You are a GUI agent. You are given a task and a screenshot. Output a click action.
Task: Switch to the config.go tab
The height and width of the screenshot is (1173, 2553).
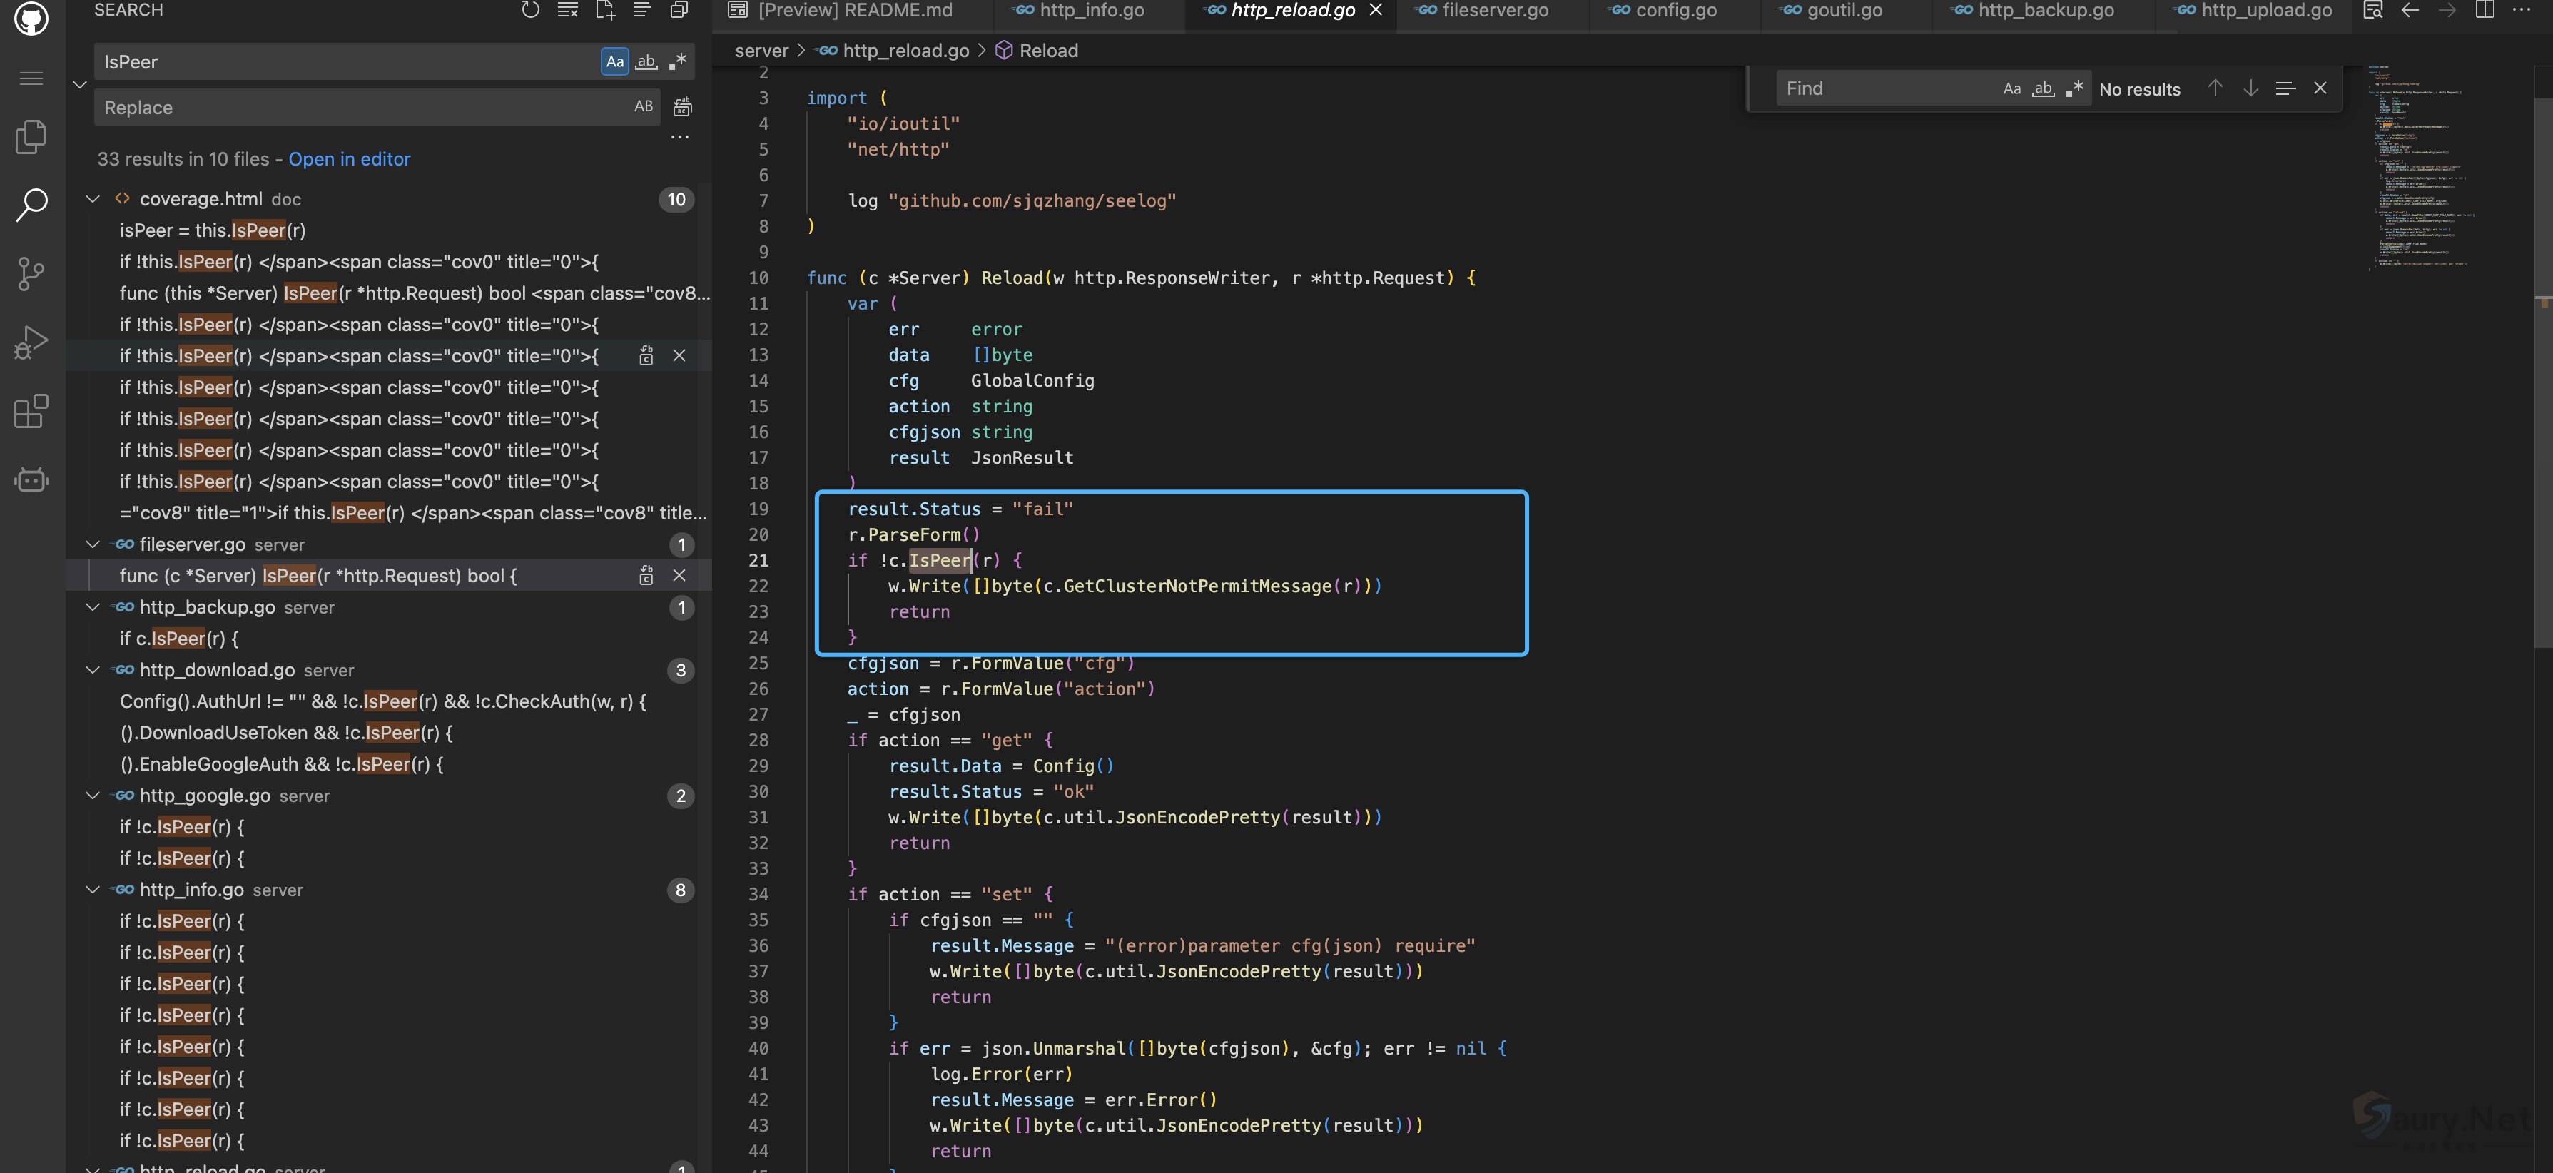[1676, 11]
